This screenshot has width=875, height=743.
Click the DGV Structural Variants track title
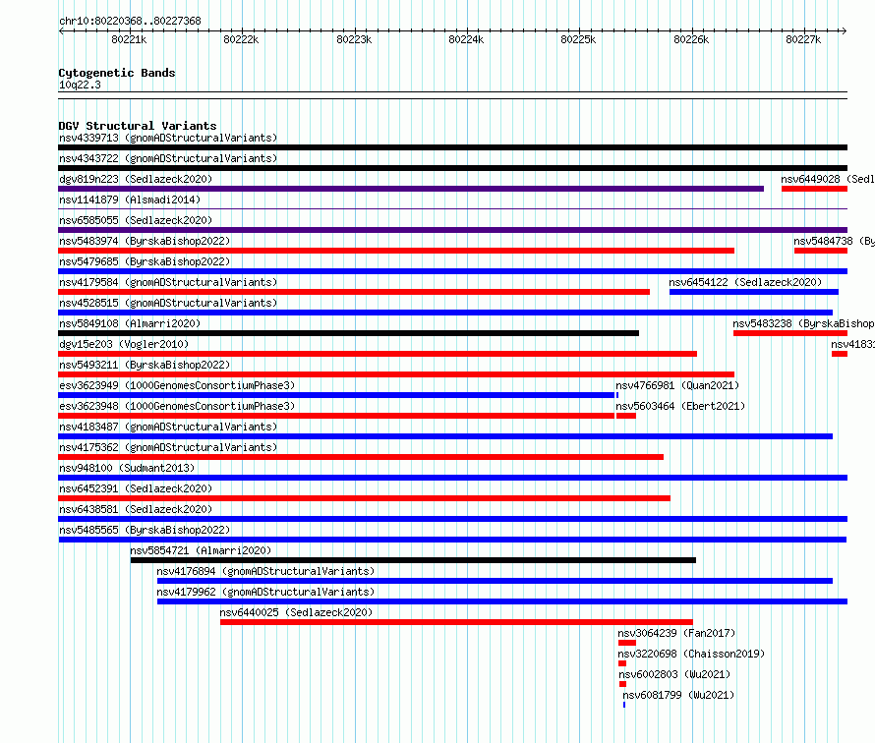coord(138,126)
